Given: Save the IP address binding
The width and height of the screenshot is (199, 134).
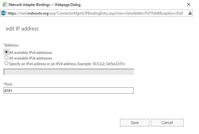Looking at the screenshot, I should tap(134, 123).
